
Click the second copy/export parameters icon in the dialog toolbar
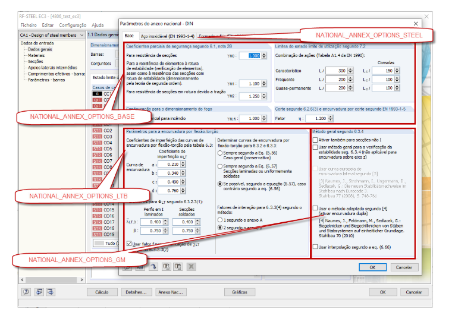(x=178, y=267)
